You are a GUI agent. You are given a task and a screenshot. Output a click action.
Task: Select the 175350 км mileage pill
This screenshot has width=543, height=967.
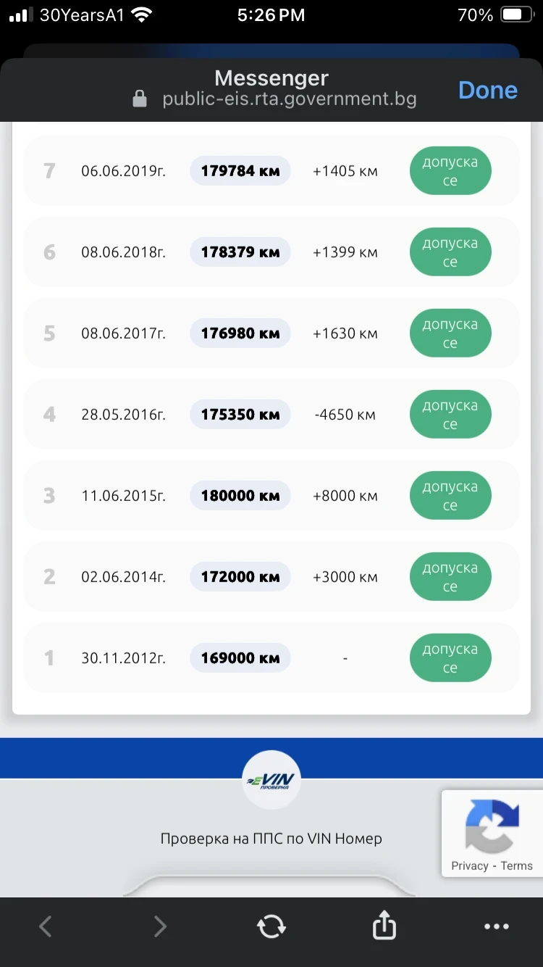point(240,415)
